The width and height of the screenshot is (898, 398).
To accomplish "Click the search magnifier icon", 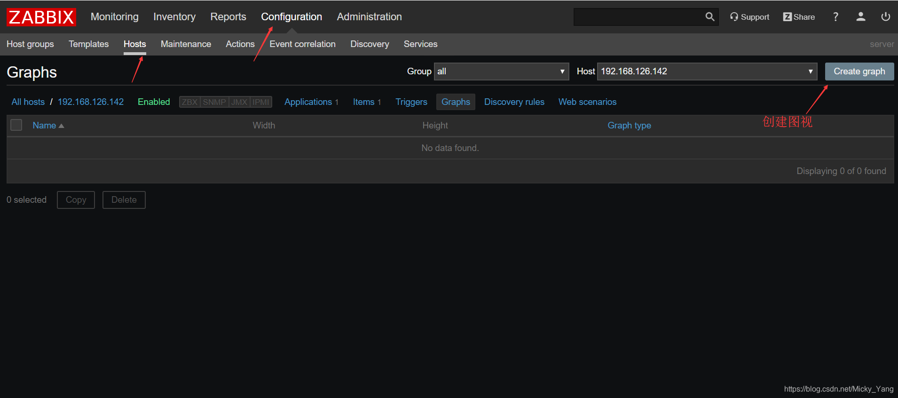I will pyautogui.click(x=709, y=17).
